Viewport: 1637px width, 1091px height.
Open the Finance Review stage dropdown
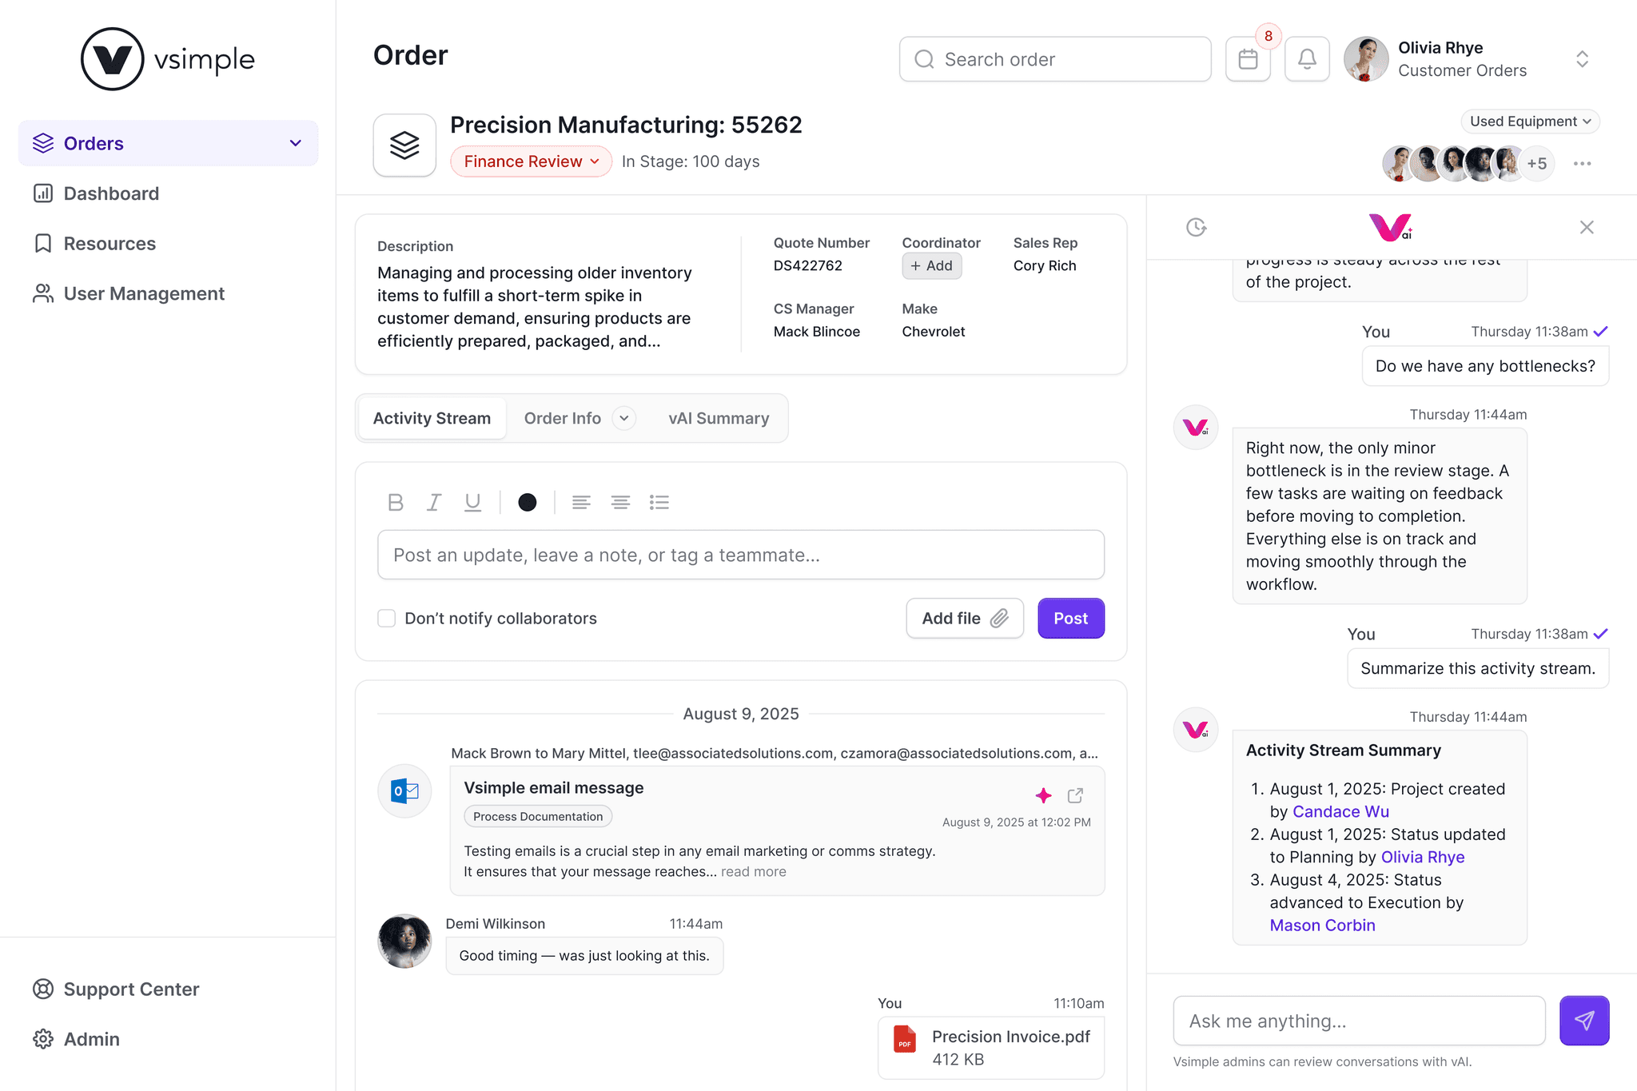coord(531,161)
